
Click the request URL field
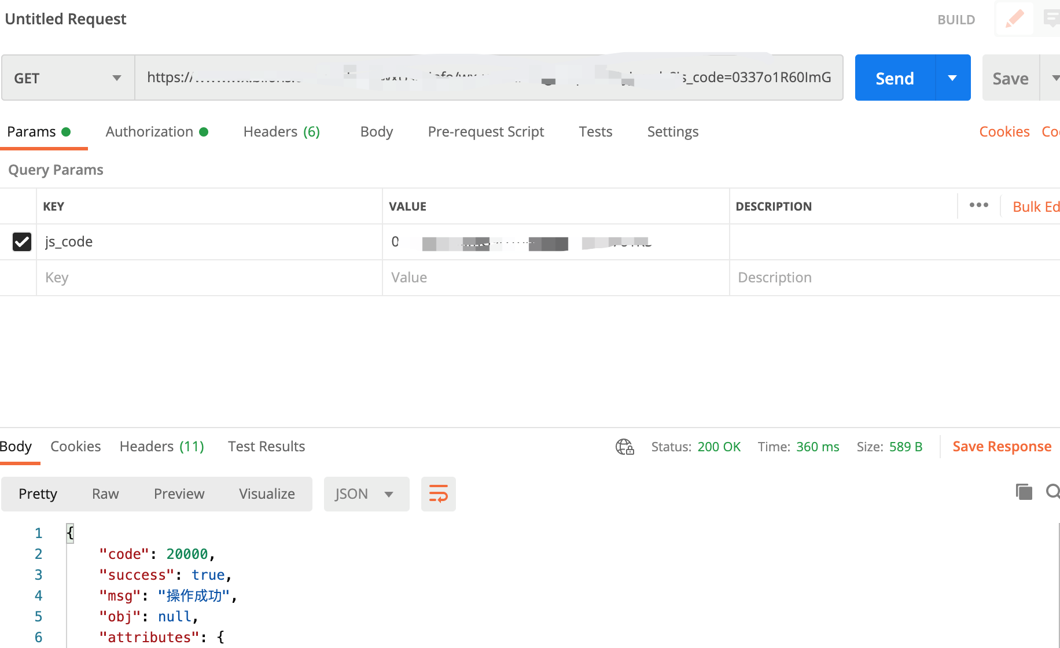(x=488, y=78)
